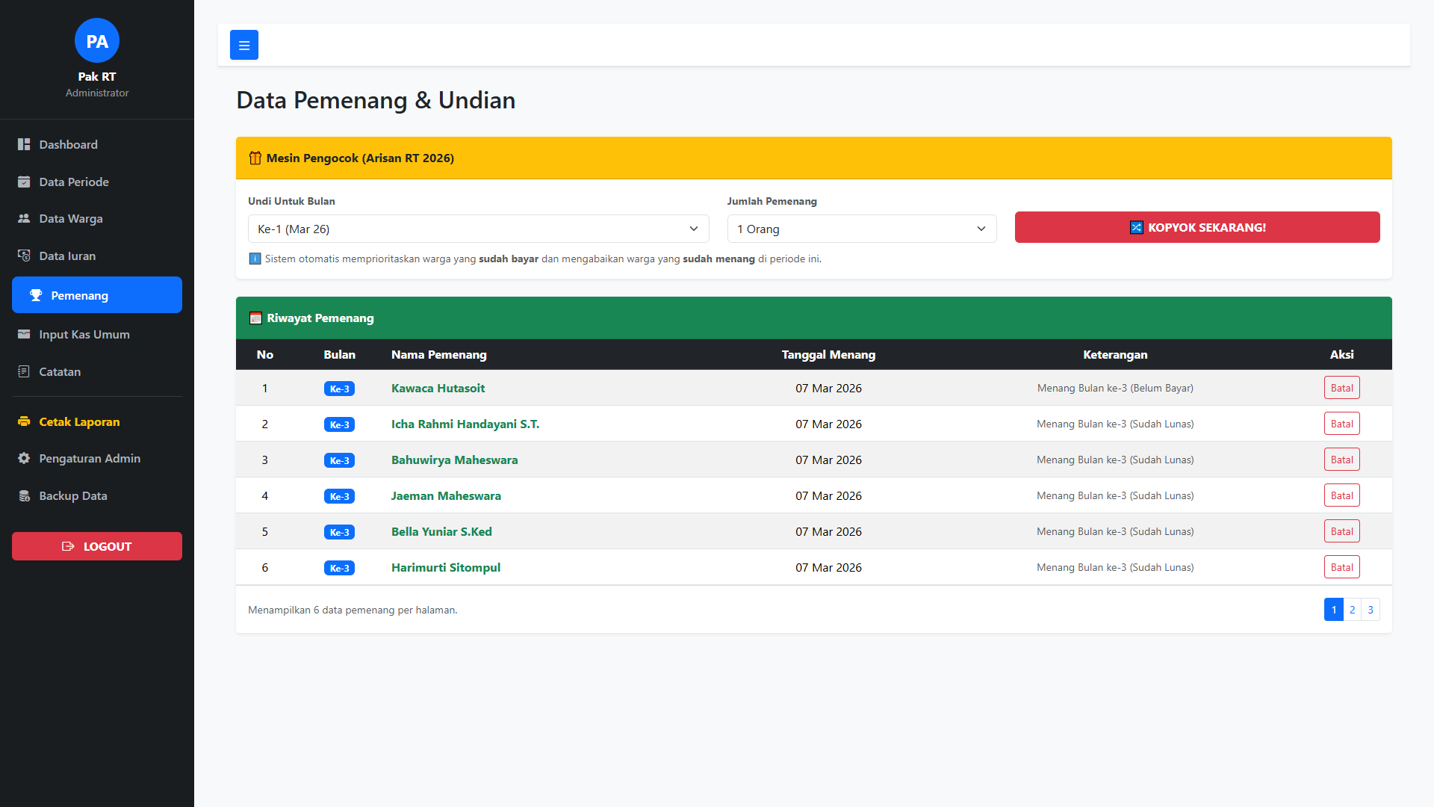Viewport: 1434px width, 807px height.
Task: Go to pagination page 2
Action: tap(1352, 610)
